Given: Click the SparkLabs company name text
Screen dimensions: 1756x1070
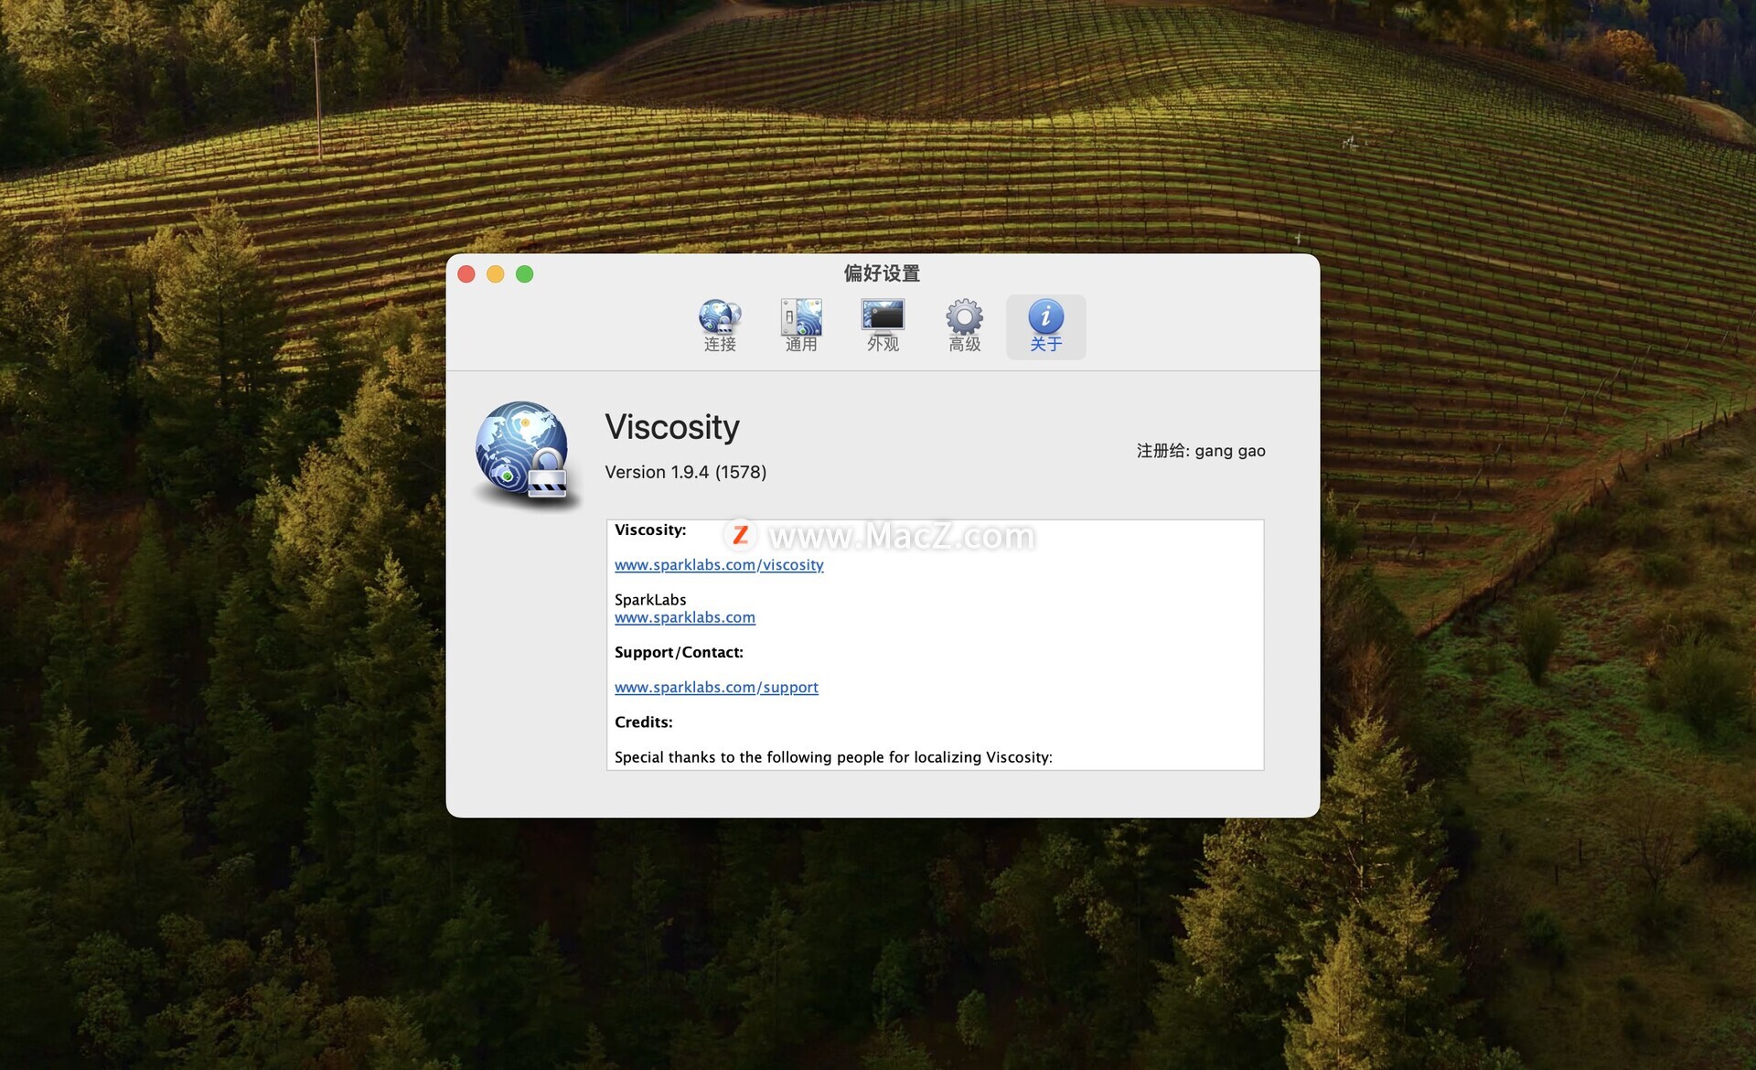Looking at the screenshot, I should [x=650, y=600].
